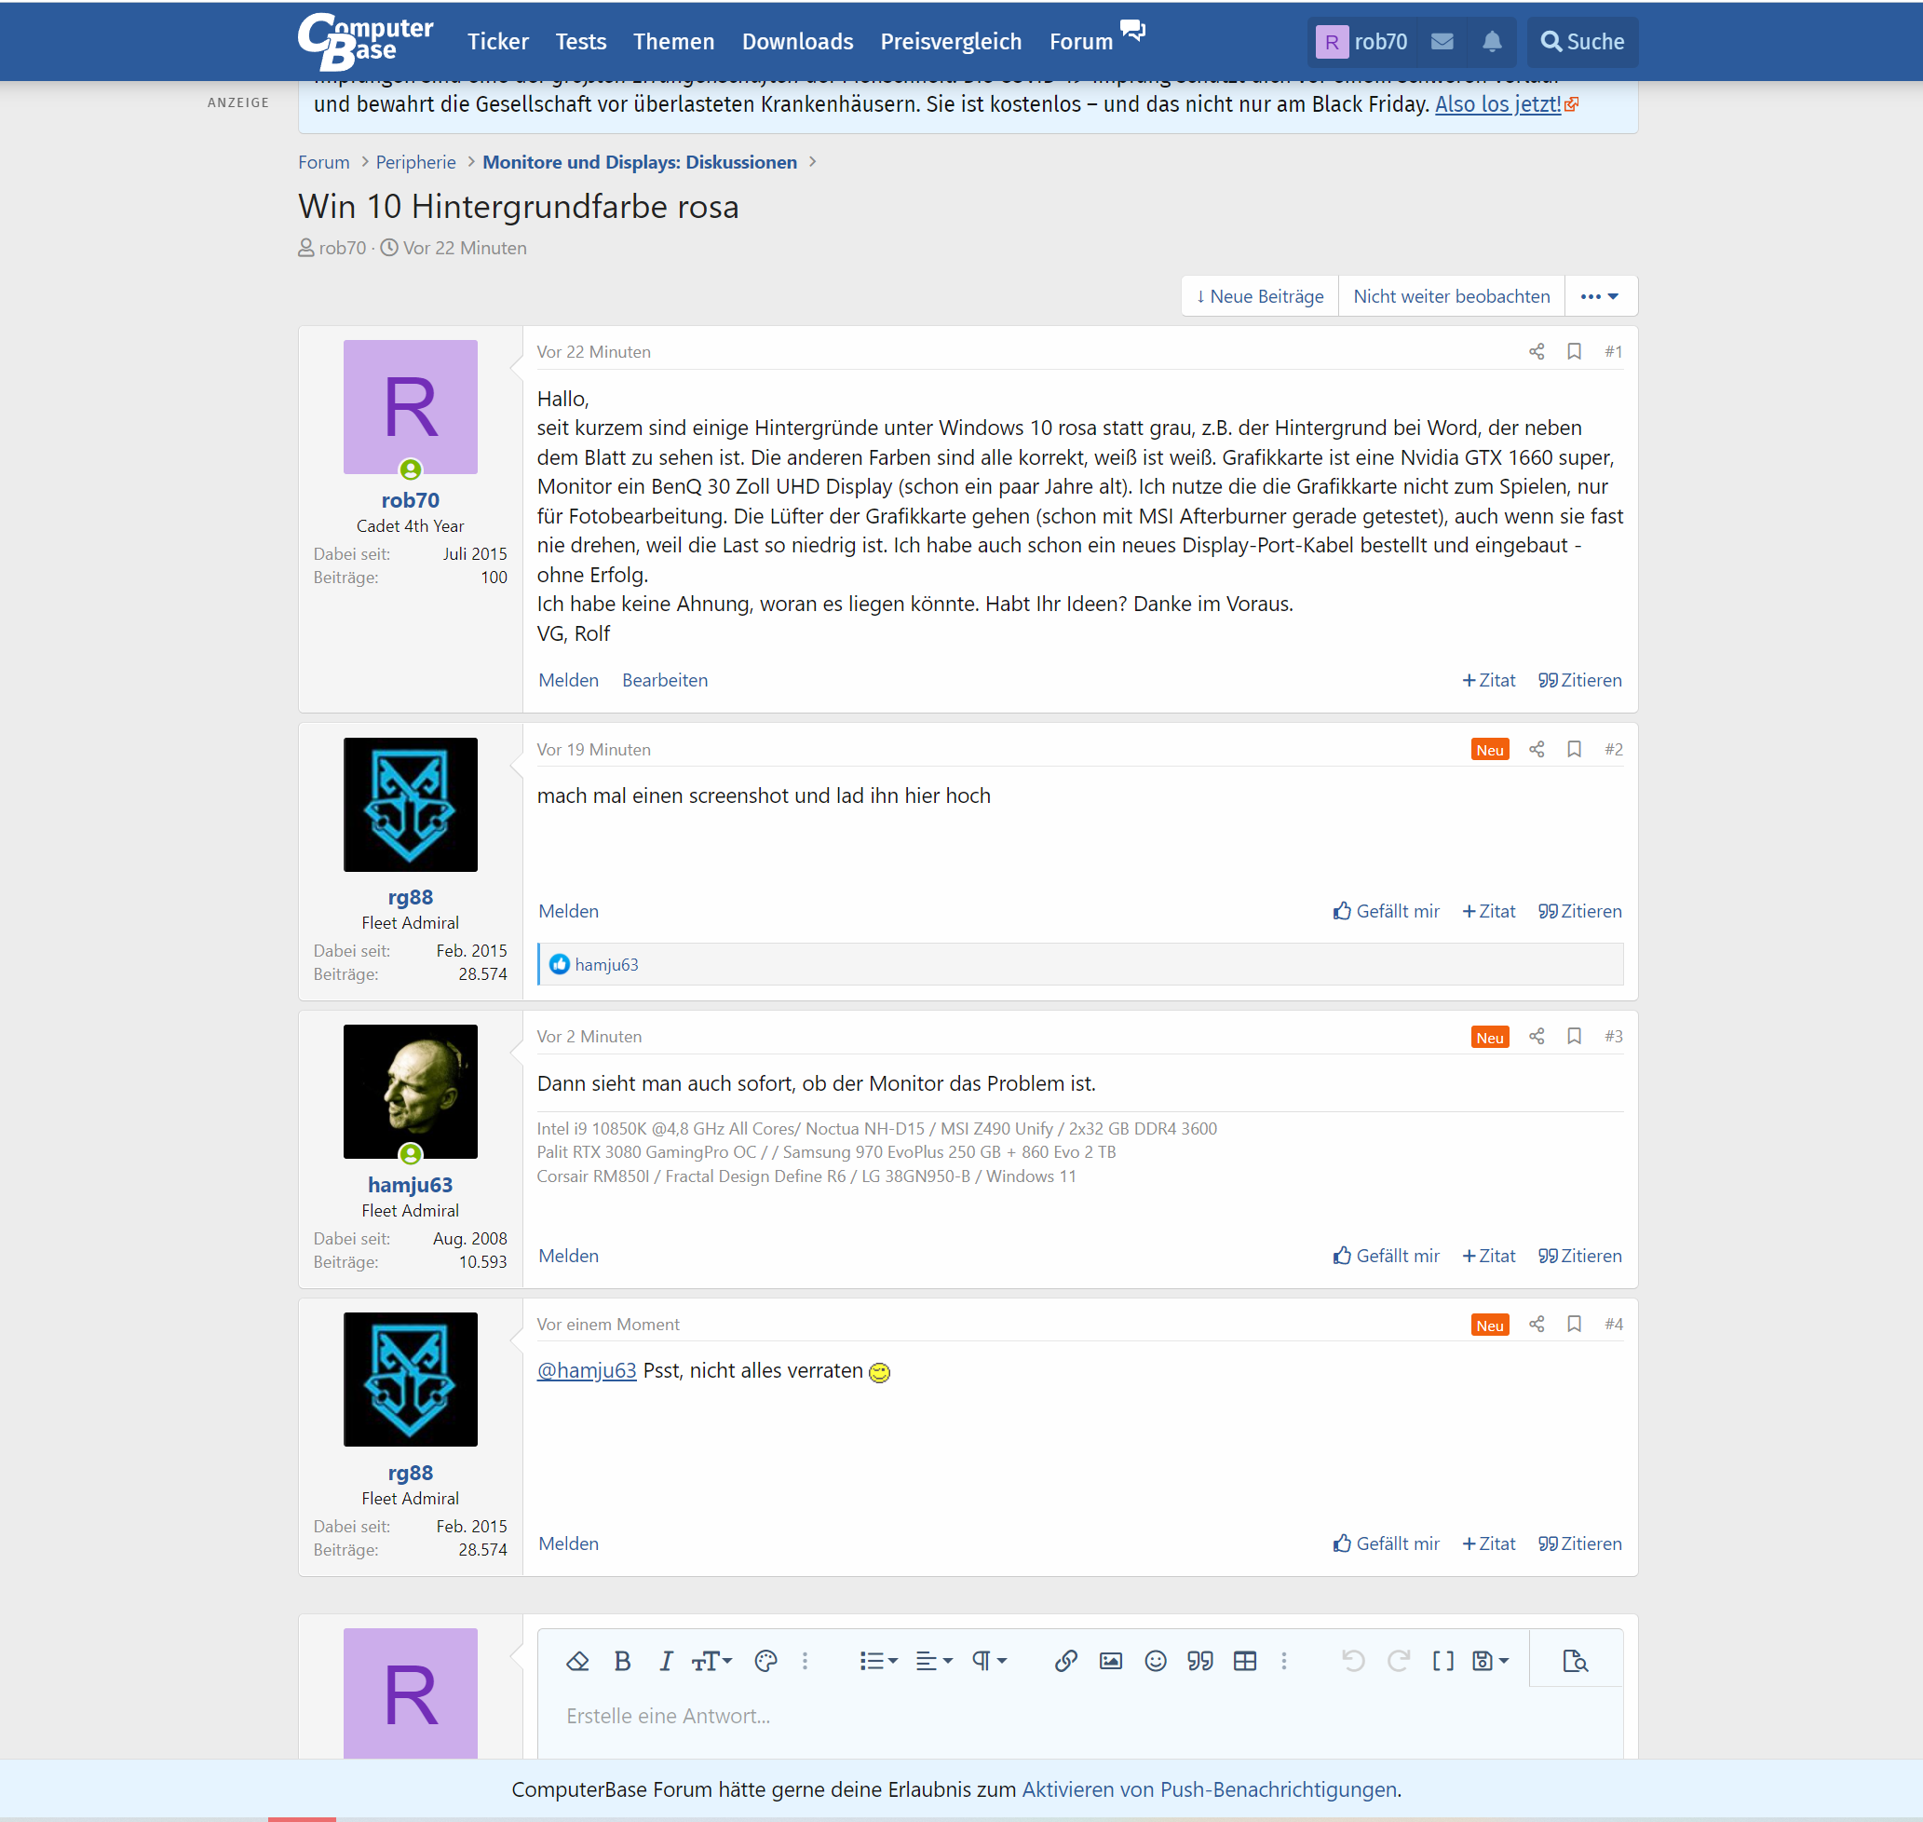This screenshot has width=1923, height=1822.
Task: Insert a table in the editor
Action: (x=1244, y=1661)
